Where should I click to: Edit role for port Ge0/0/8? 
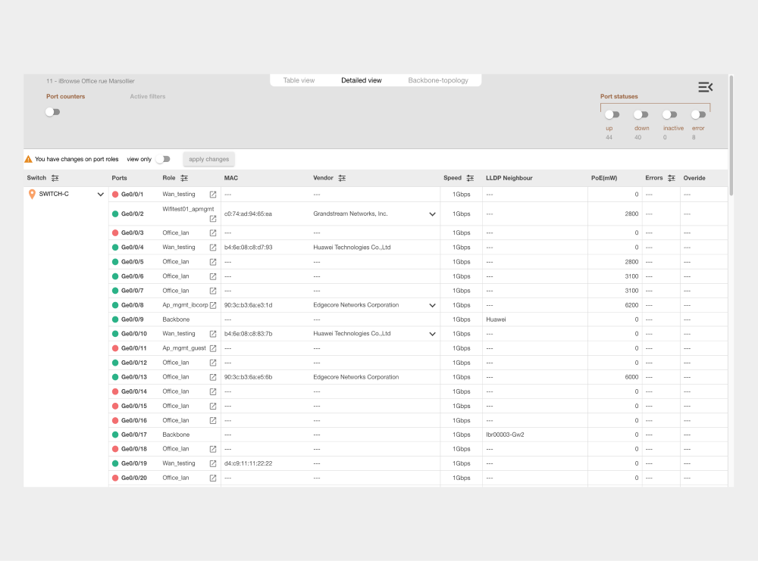213,305
